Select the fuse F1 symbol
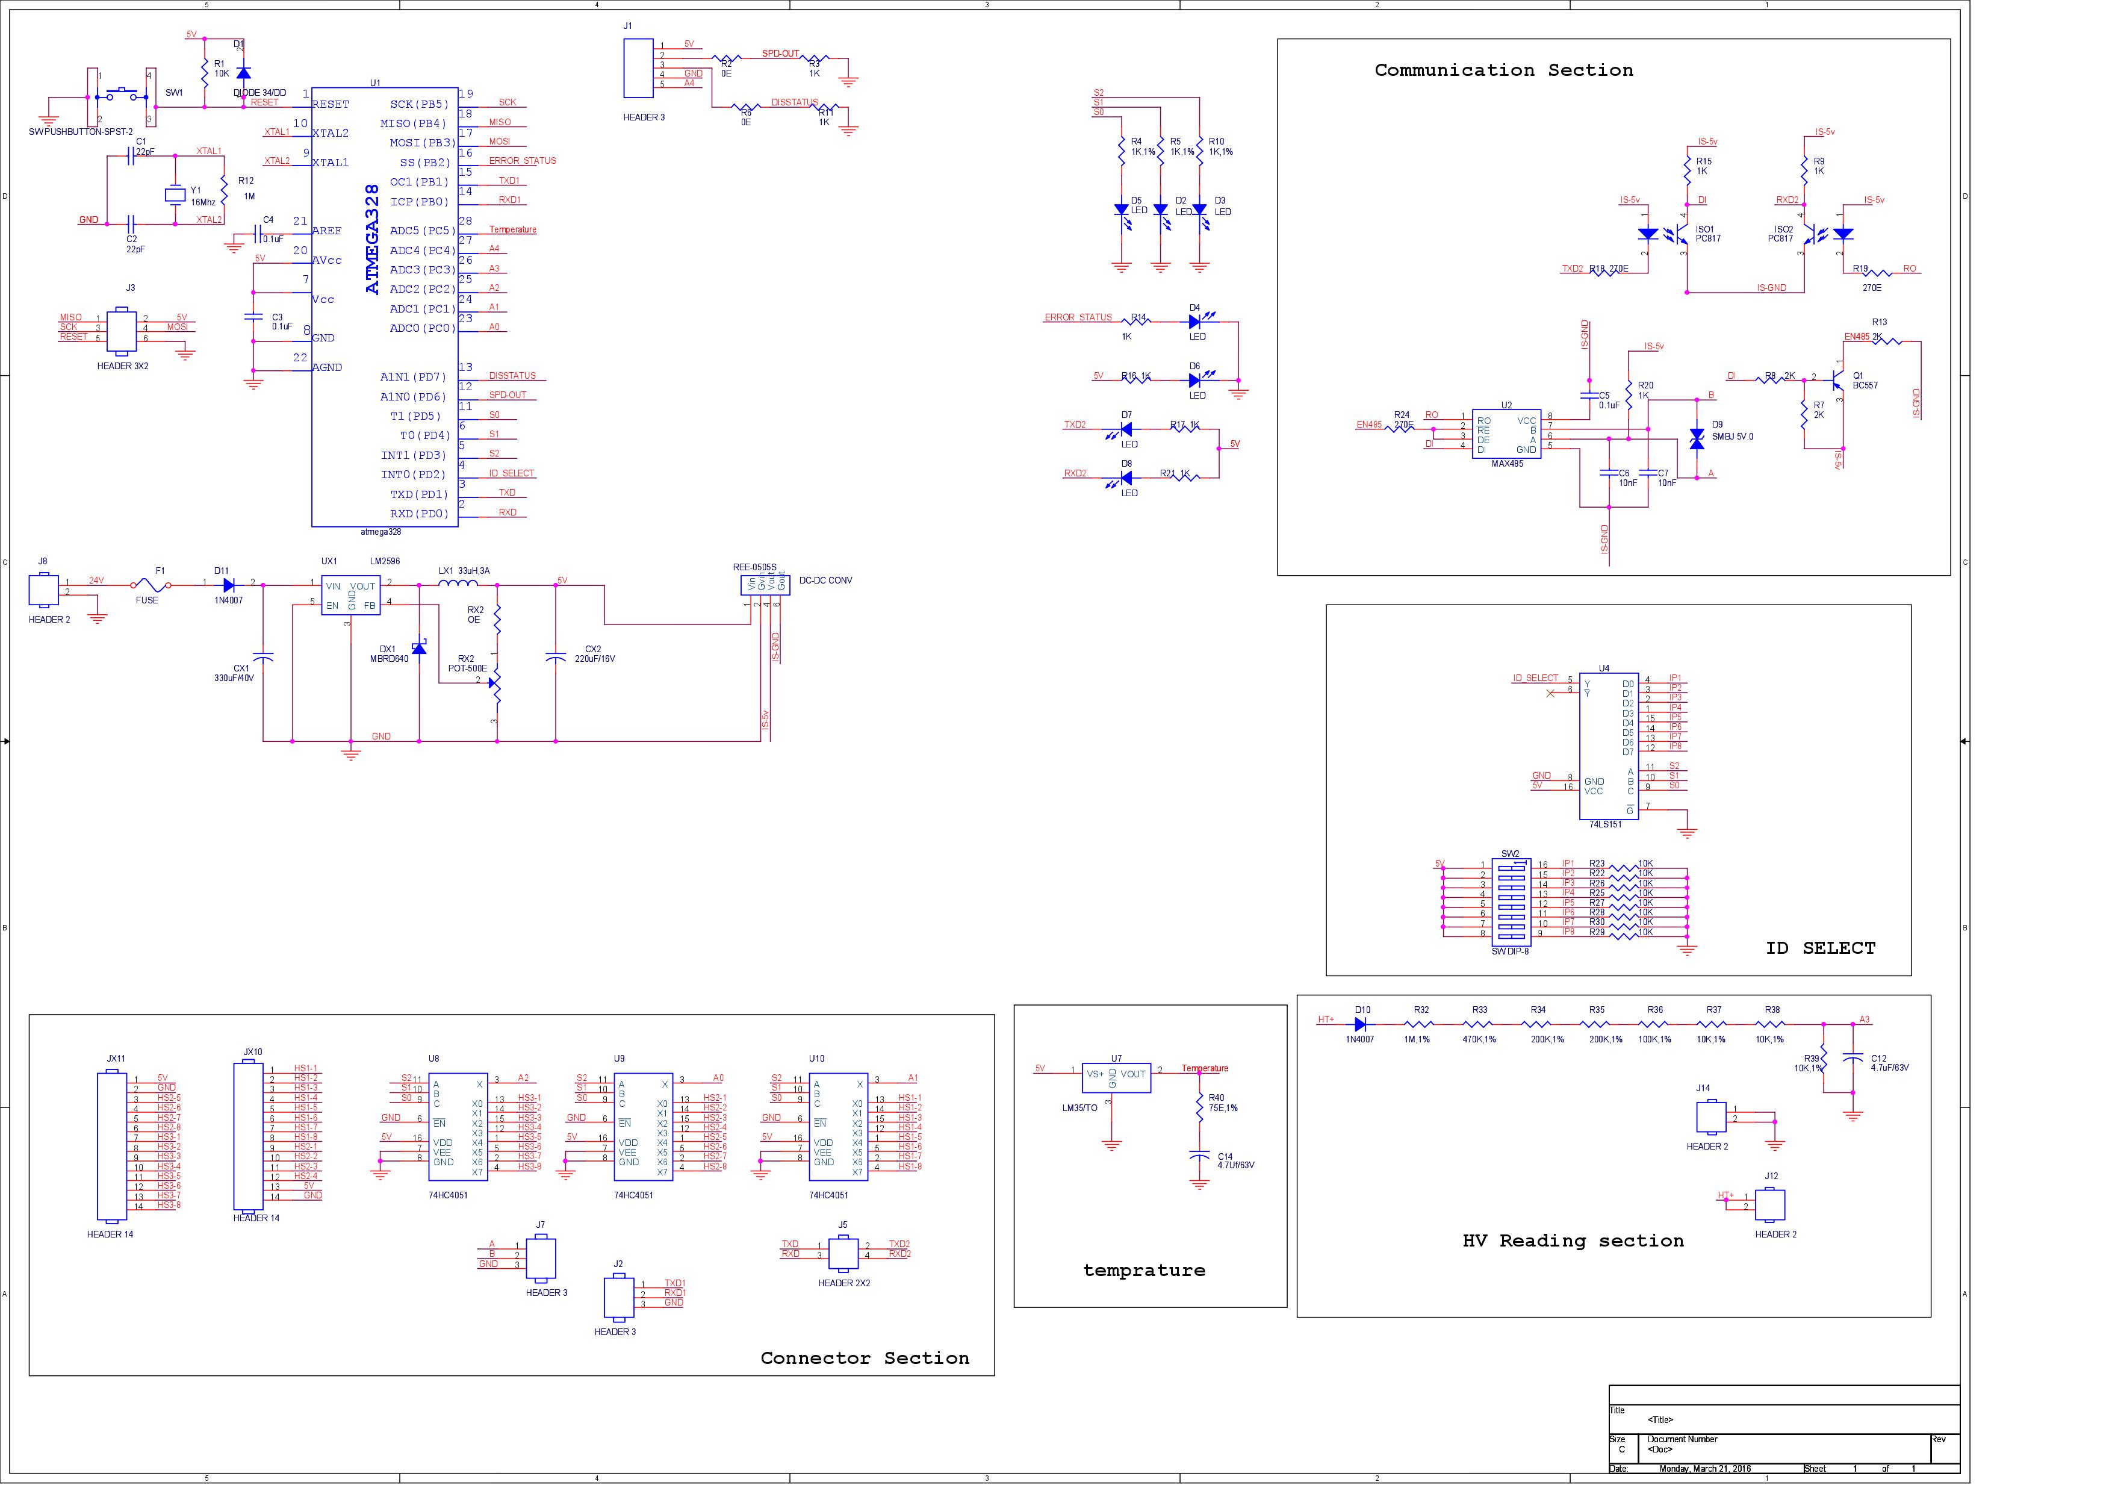 click(x=152, y=584)
